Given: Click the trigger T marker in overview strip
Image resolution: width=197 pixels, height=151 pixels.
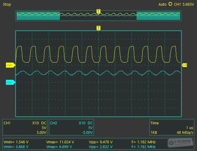Looking at the screenshot, I should [x=98, y=11].
